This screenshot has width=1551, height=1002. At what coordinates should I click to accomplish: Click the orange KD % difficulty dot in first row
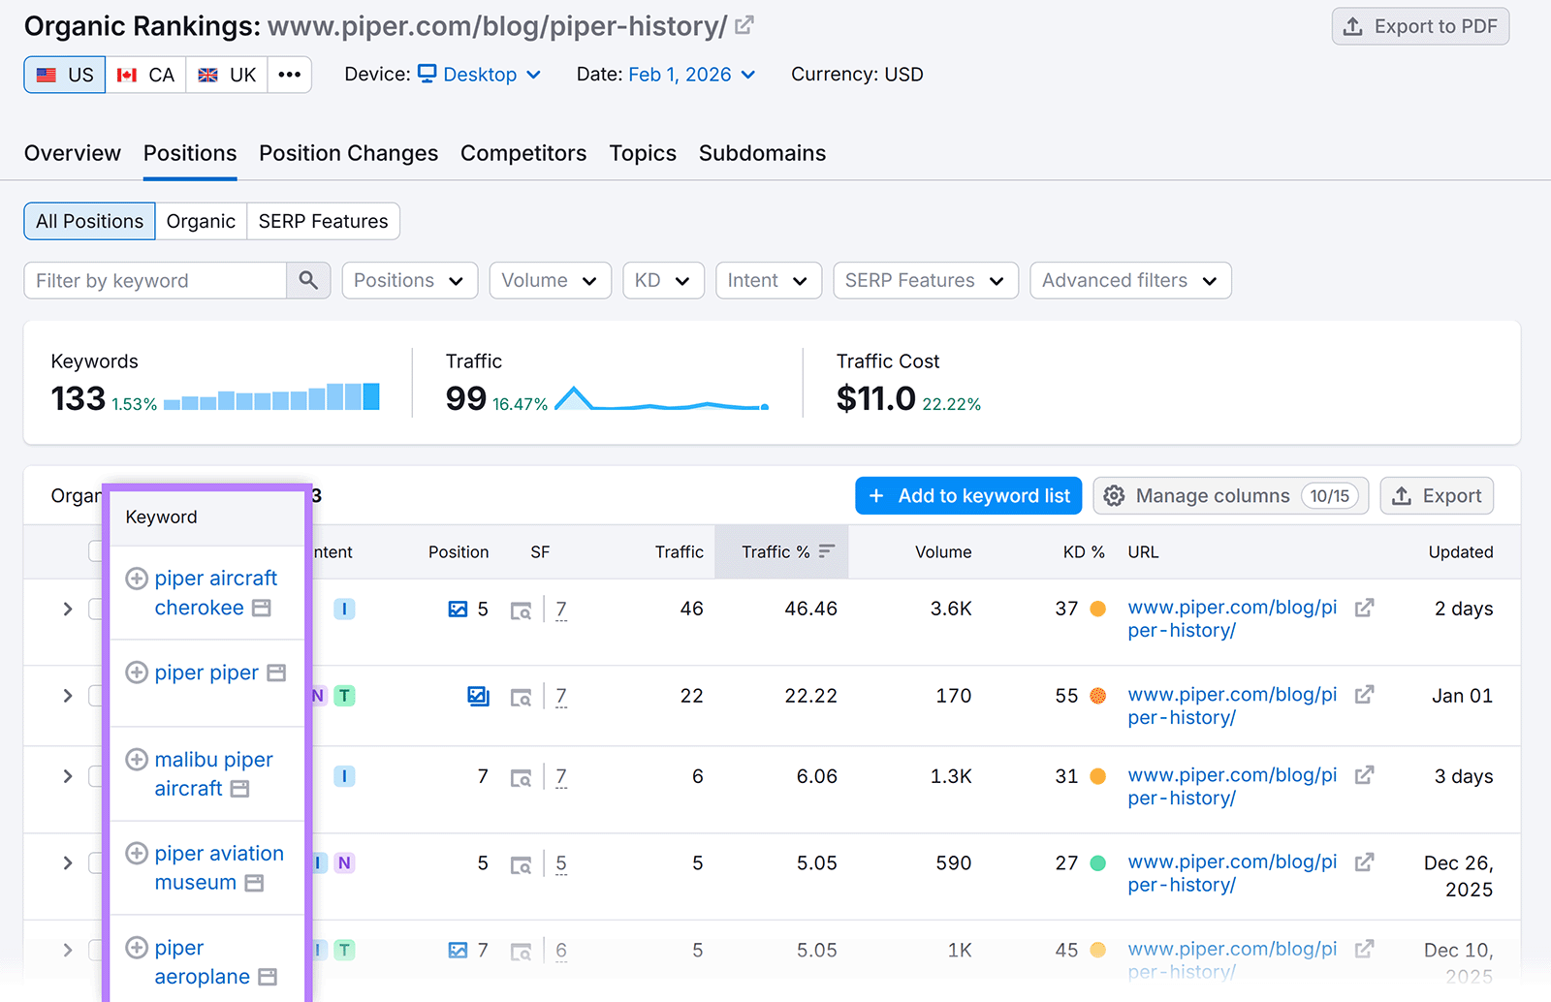[1097, 609]
